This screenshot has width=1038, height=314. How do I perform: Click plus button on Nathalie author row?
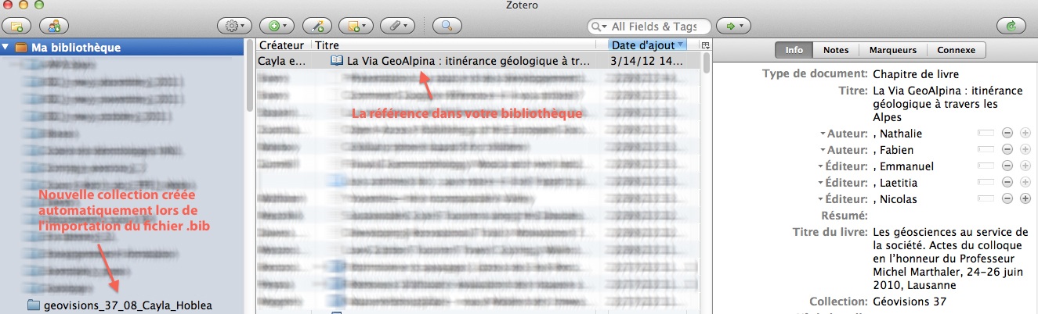(1025, 134)
